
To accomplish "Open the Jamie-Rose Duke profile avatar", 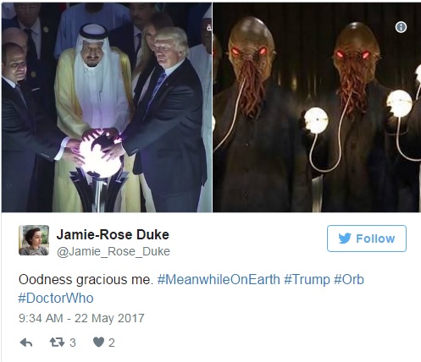I will click(34, 240).
